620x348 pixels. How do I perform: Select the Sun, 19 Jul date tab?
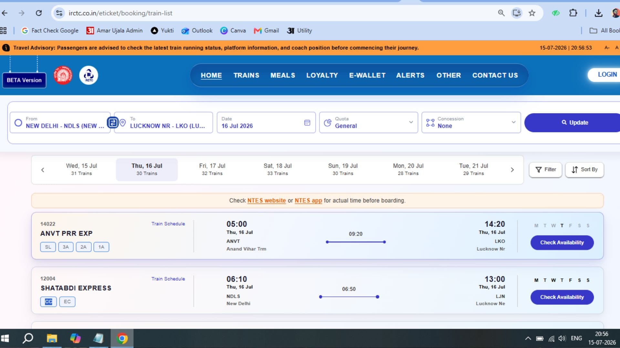[343, 169]
